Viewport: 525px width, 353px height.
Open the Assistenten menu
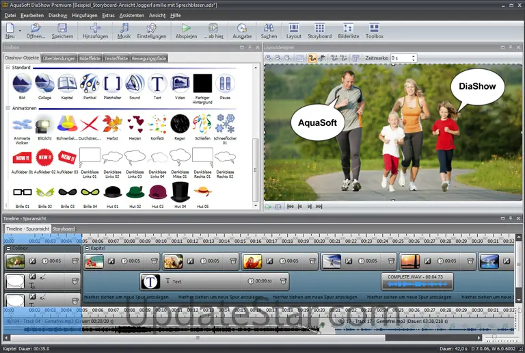pyautogui.click(x=131, y=14)
